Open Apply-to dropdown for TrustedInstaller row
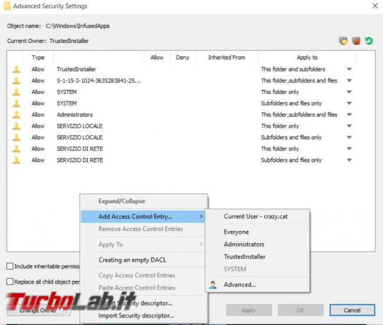This screenshot has height=325, width=383. tap(349, 69)
